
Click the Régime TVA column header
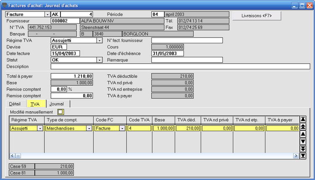tap(27, 120)
